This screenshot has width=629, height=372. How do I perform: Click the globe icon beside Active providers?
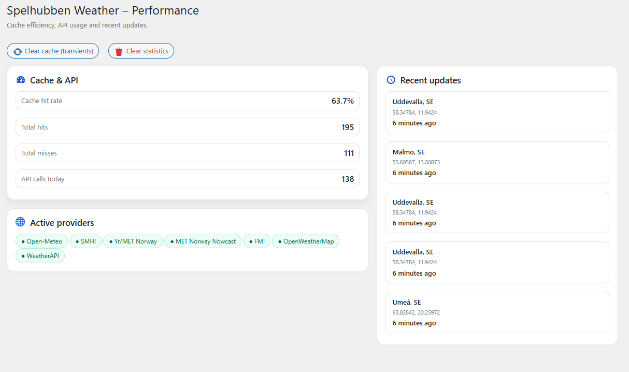(x=20, y=222)
